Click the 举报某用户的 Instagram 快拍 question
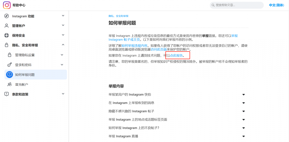This screenshot has height=142, width=289. [130, 95]
